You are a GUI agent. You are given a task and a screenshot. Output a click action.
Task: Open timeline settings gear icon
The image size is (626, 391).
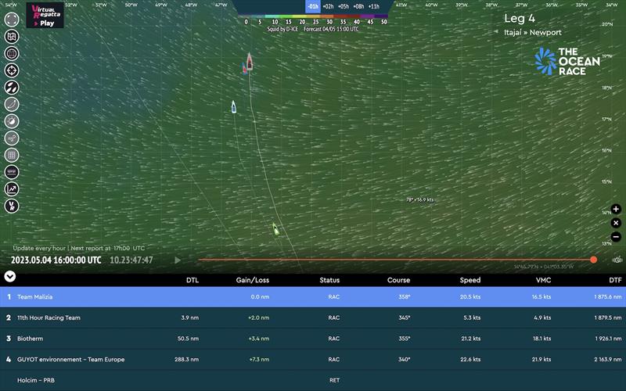point(617,260)
